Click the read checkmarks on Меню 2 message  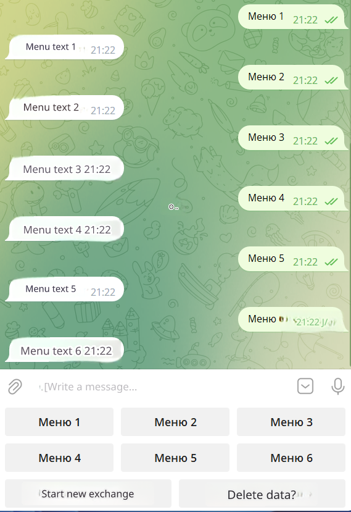coord(331,80)
